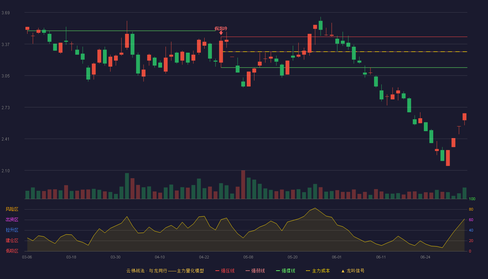Click the yellow triangle icon beside 龙吟信号
This screenshot has width=488, height=279.
(343, 271)
